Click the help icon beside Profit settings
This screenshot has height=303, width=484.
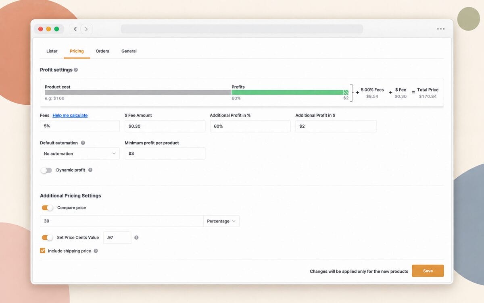76,70
